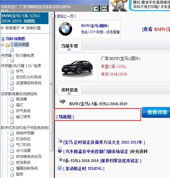Click the page icon beside 接口信号
Image resolution: width=170 pixels, height=178 pixels.
[x=12, y=117]
